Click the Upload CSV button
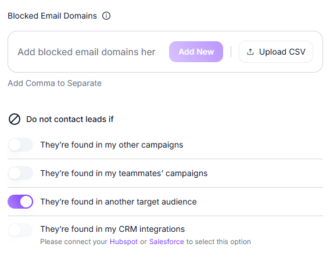Viewport: 330px width, 258px height. (x=276, y=52)
